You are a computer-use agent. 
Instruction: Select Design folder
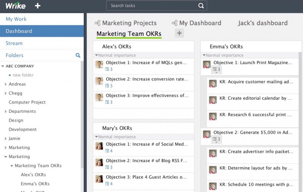(16, 120)
